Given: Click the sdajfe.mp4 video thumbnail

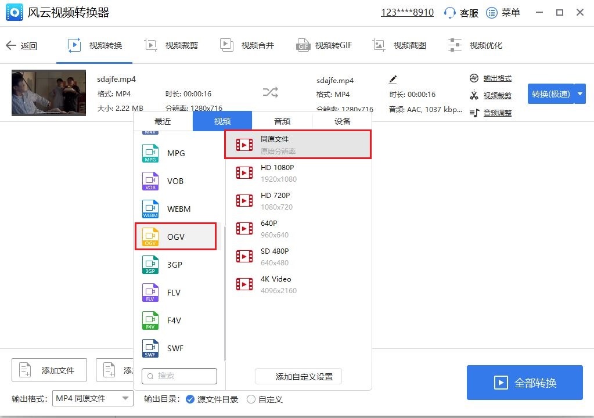Looking at the screenshot, I should 49,93.
